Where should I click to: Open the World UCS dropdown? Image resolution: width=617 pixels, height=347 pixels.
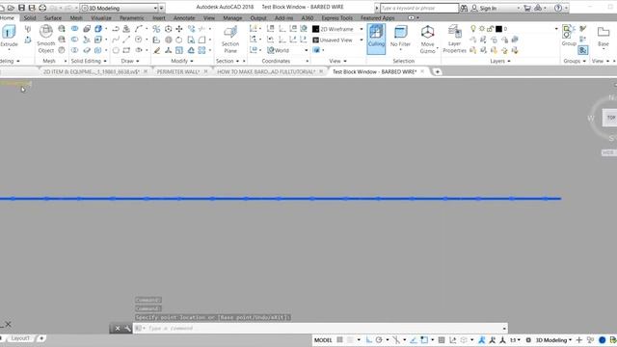tap(307, 50)
